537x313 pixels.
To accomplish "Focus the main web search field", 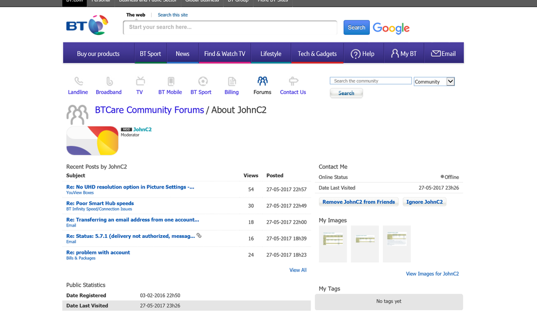I will (230, 27).
